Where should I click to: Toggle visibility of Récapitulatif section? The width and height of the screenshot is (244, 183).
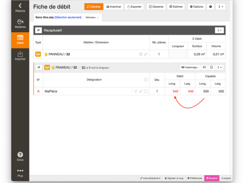[38, 30]
